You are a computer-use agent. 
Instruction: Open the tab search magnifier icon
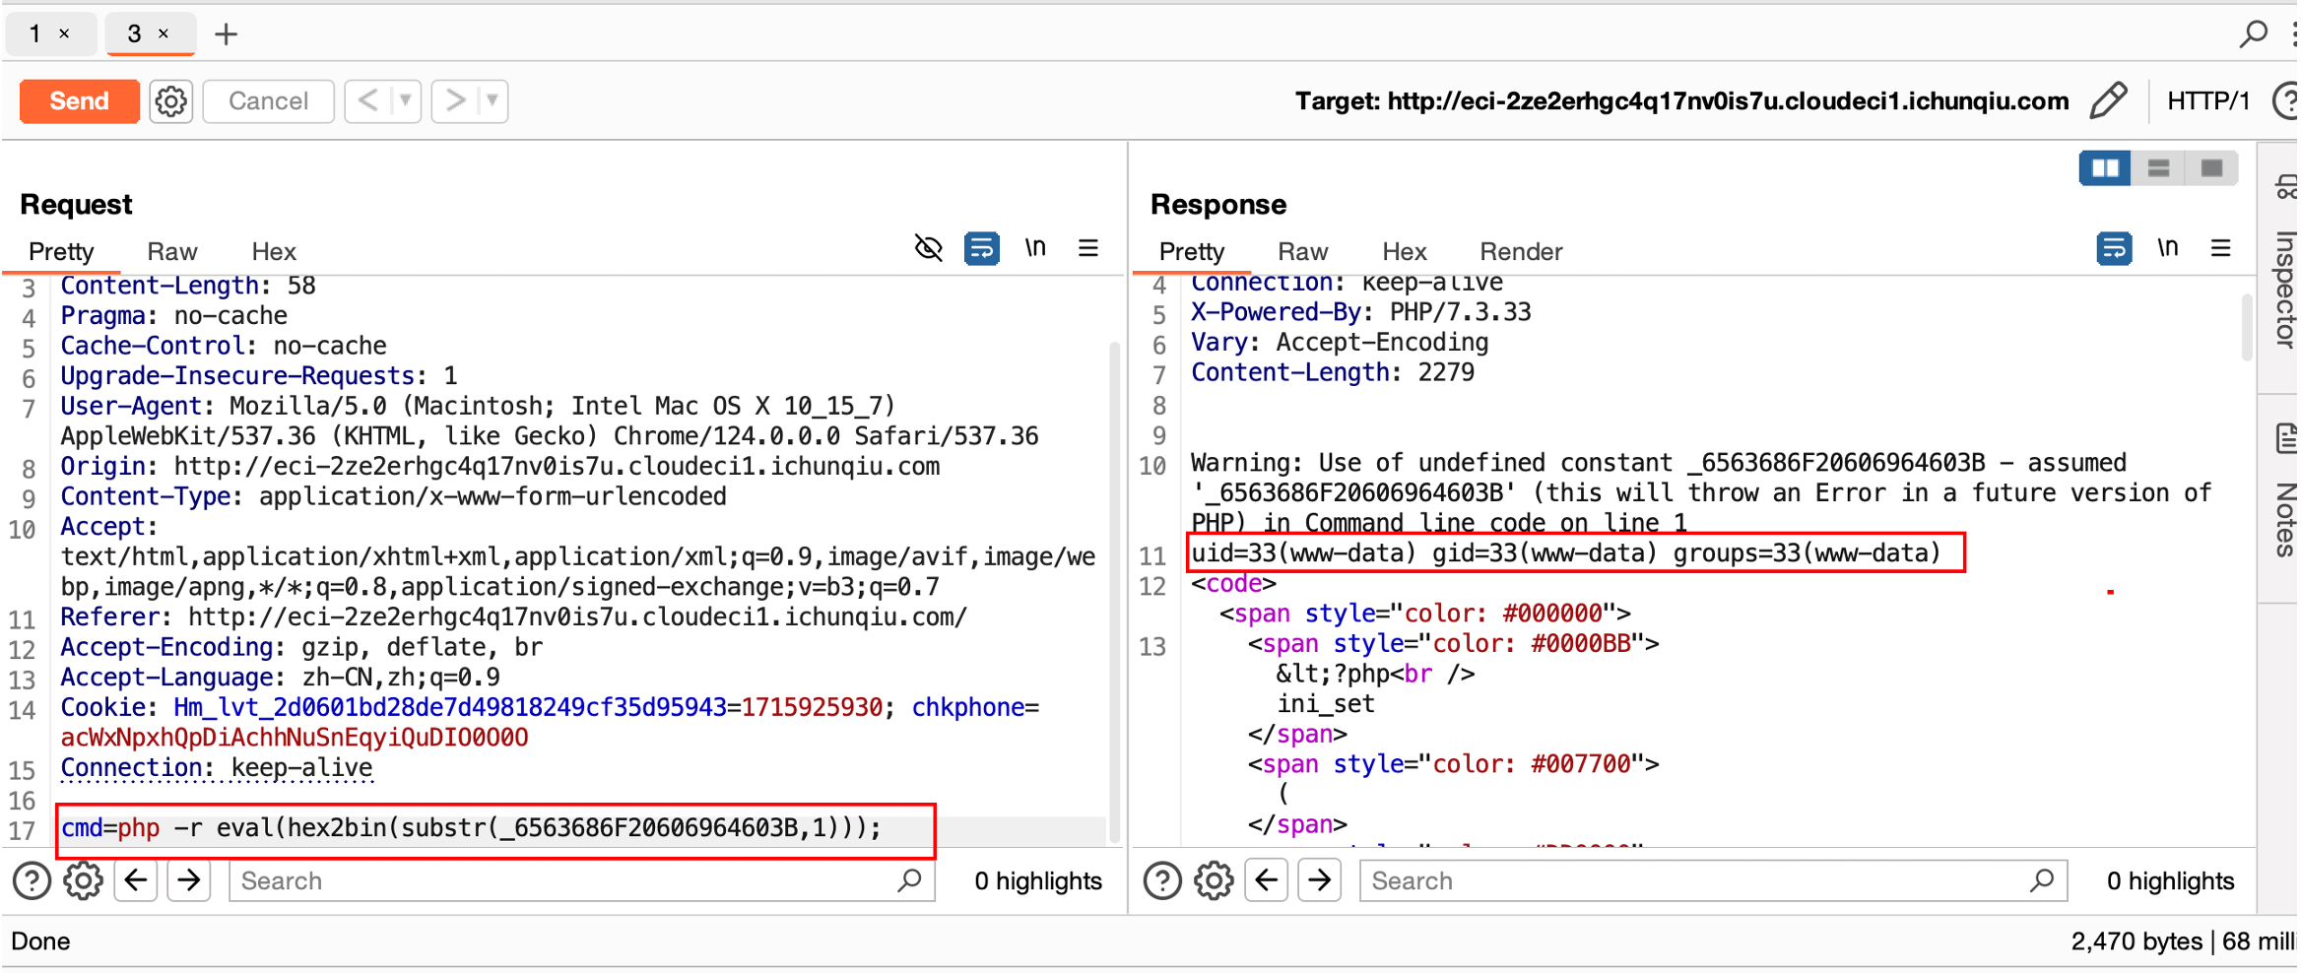[2254, 34]
